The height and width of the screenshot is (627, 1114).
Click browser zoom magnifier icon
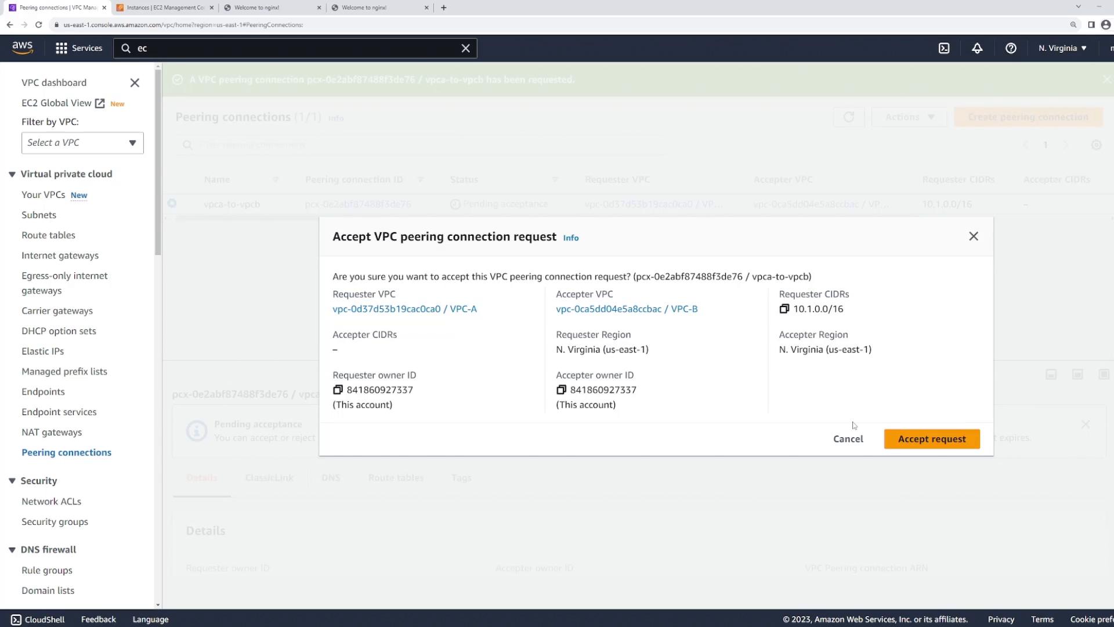[x=1073, y=24]
